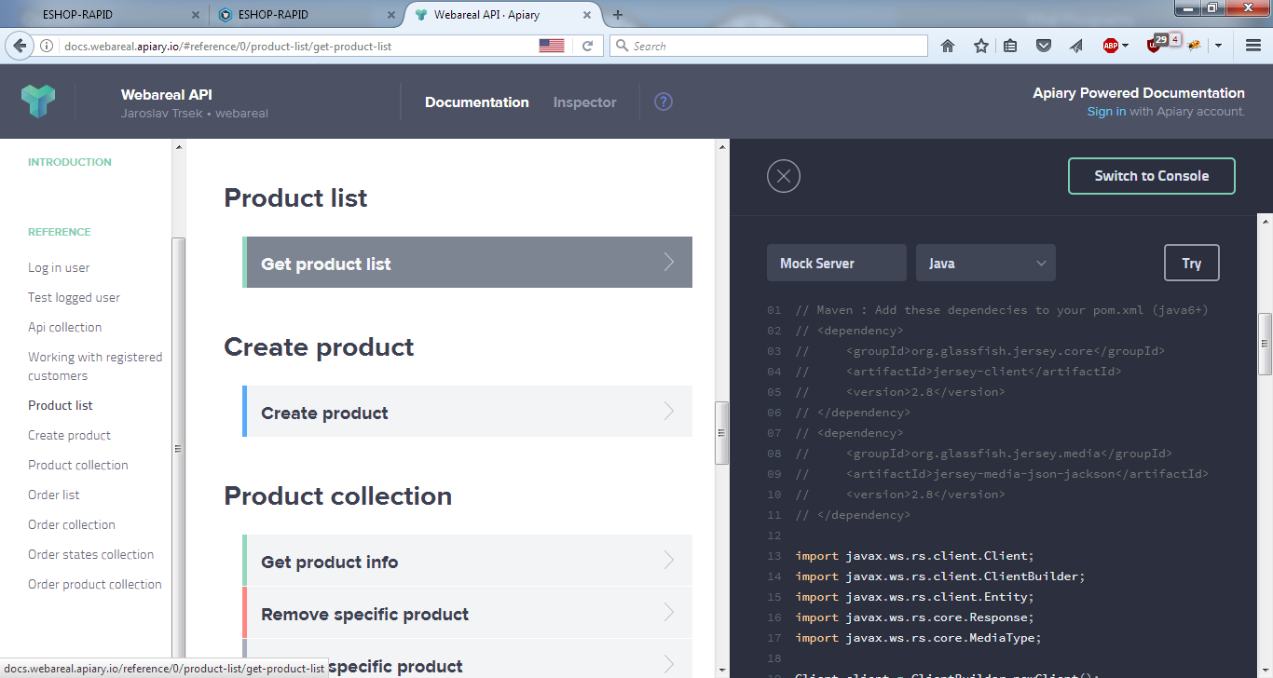Click the sidebar scrollbar handle

[178, 449]
